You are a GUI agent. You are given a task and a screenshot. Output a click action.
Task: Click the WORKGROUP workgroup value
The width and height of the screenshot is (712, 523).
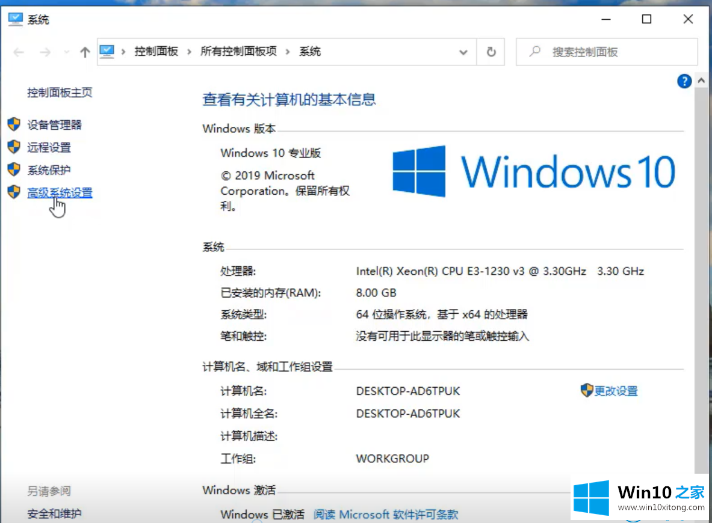click(x=392, y=459)
